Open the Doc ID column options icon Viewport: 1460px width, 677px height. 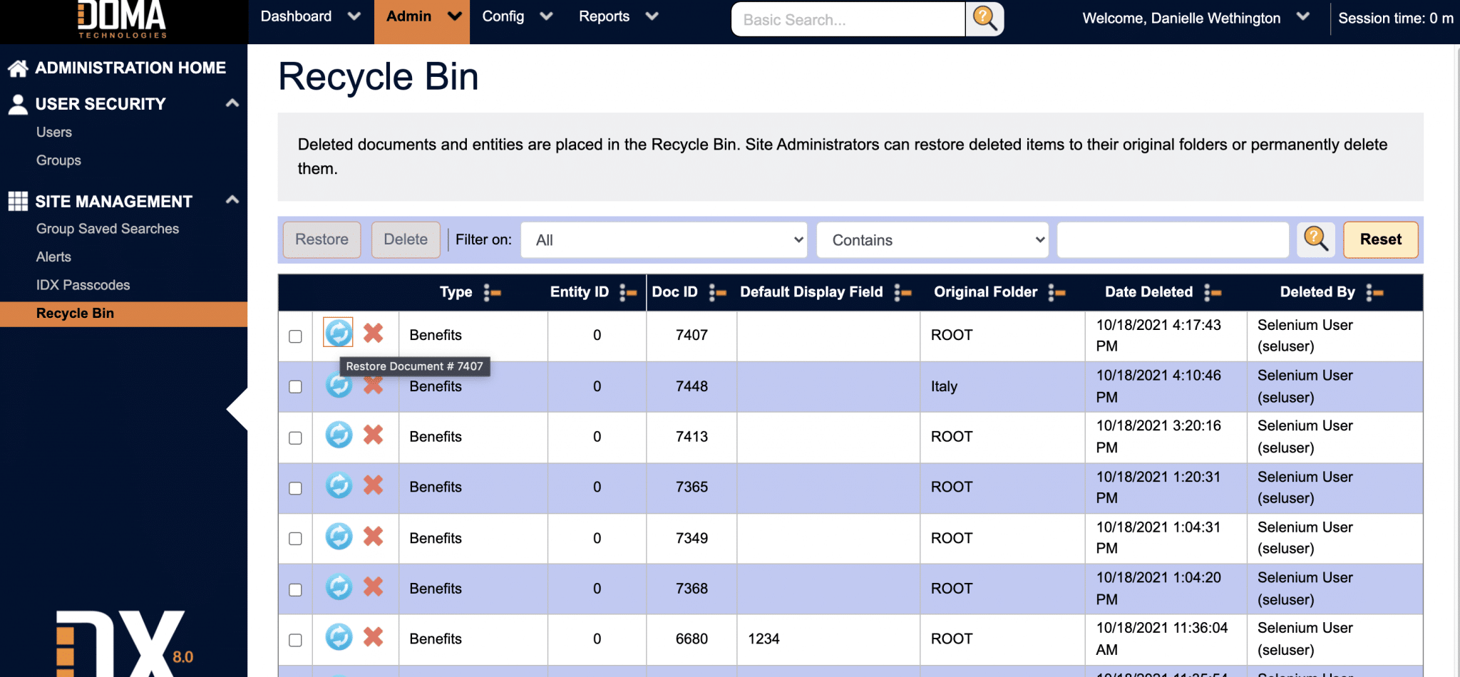click(717, 292)
